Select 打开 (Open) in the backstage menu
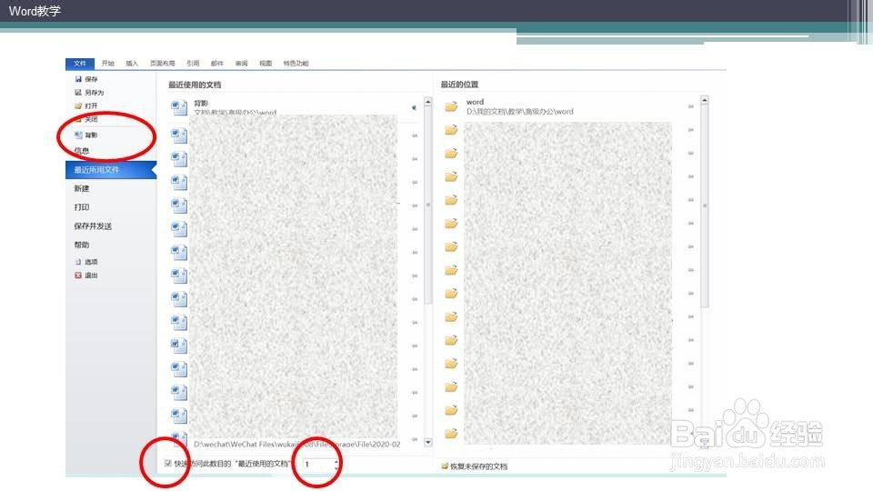The width and height of the screenshot is (873, 491). 86,105
